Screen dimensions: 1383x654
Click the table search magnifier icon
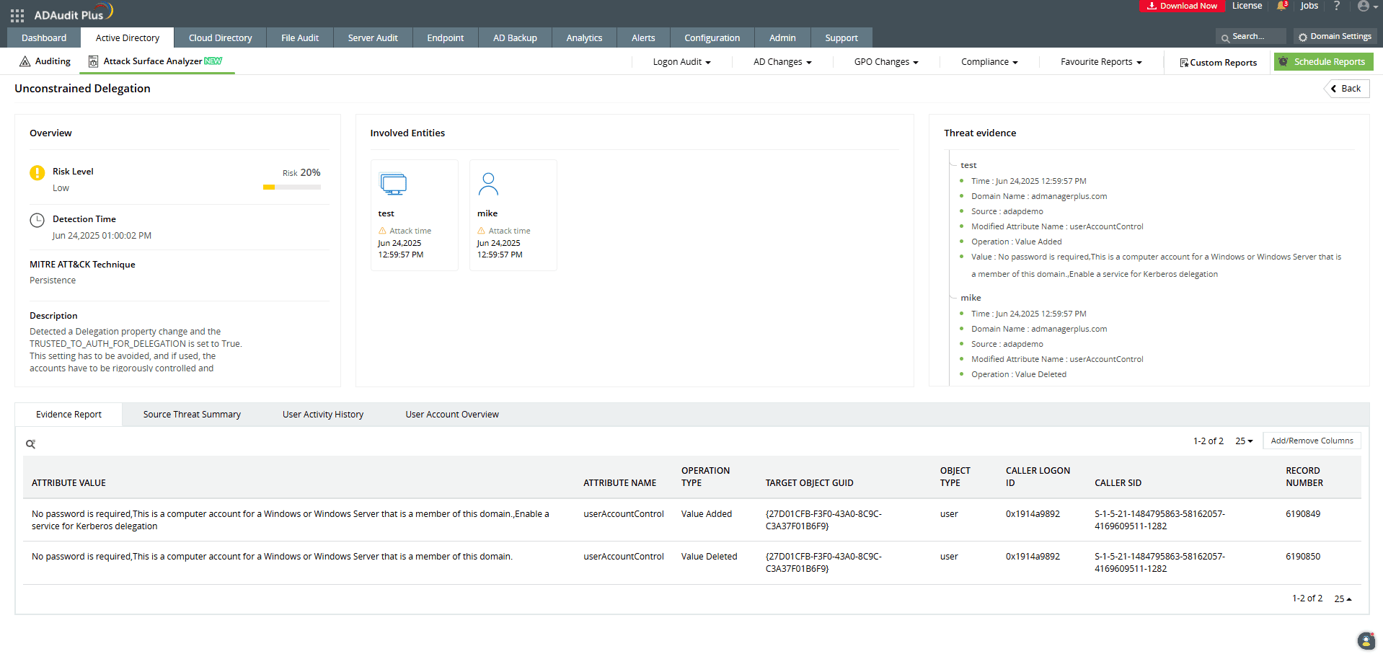click(31, 444)
